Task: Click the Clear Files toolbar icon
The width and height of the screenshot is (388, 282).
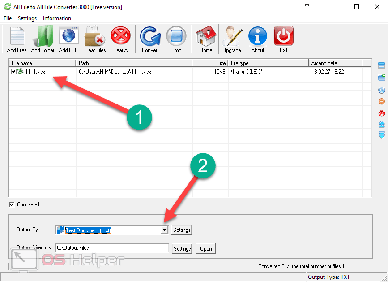Action: [x=95, y=36]
